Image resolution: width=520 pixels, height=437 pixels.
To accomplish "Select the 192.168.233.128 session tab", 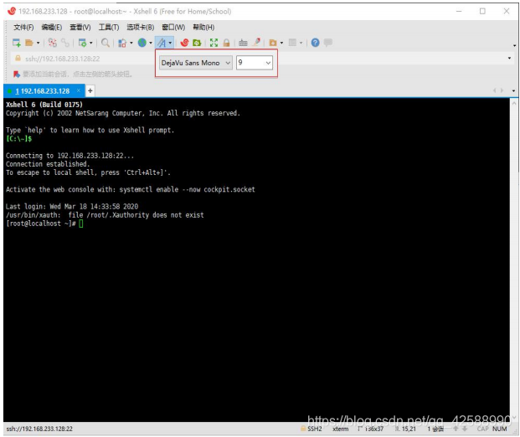I will pos(43,91).
